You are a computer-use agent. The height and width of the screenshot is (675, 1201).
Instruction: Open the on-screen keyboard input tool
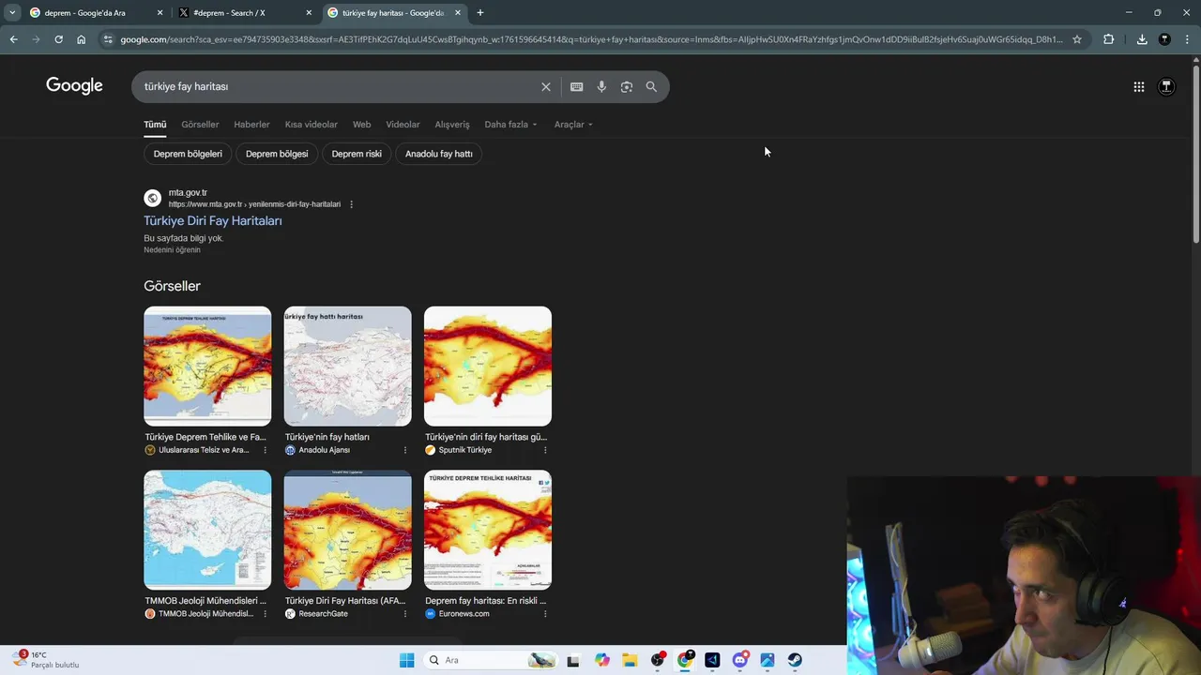click(x=576, y=86)
